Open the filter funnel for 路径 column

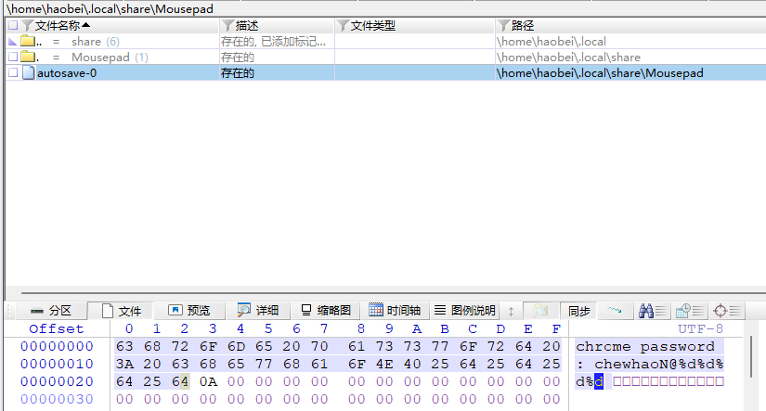[503, 25]
